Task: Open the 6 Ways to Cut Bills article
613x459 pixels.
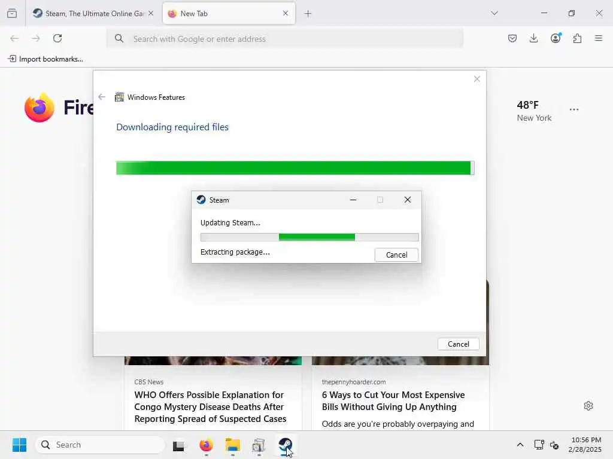Action: point(393,401)
